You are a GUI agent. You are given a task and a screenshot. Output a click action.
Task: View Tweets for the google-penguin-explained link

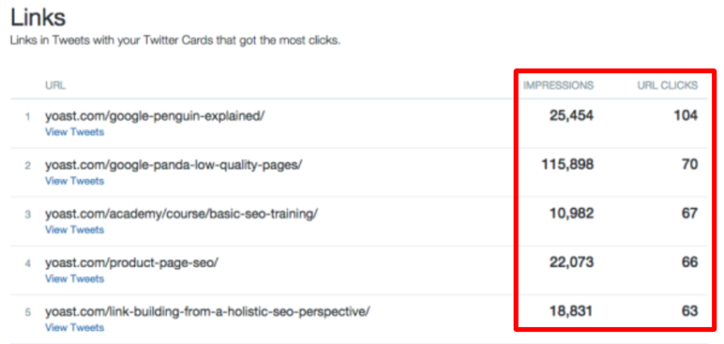click(x=74, y=132)
